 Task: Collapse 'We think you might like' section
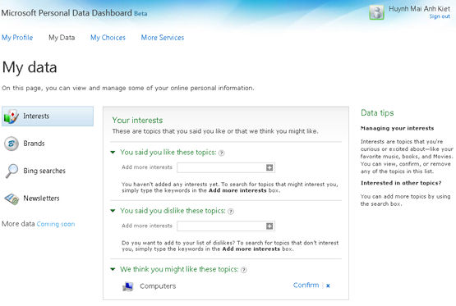[x=113, y=269]
